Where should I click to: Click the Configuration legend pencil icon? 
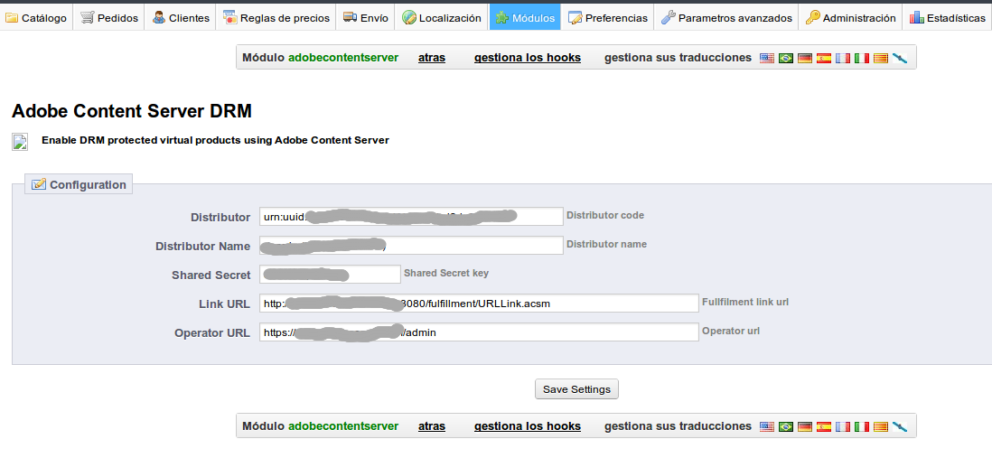coord(39,184)
